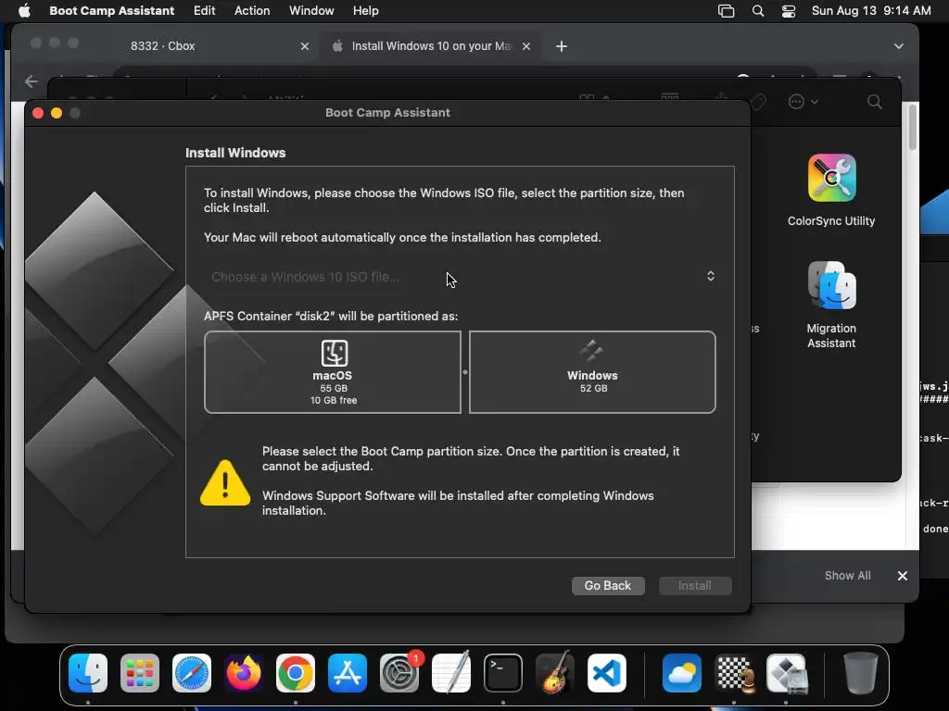949x711 pixels.
Task: Close the Boot Camp Assistant window
Action: pyautogui.click(x=38, y=113)
